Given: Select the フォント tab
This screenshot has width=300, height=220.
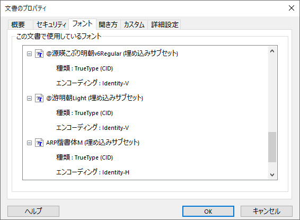Looking at the screenshot, I should pos(83,24).
